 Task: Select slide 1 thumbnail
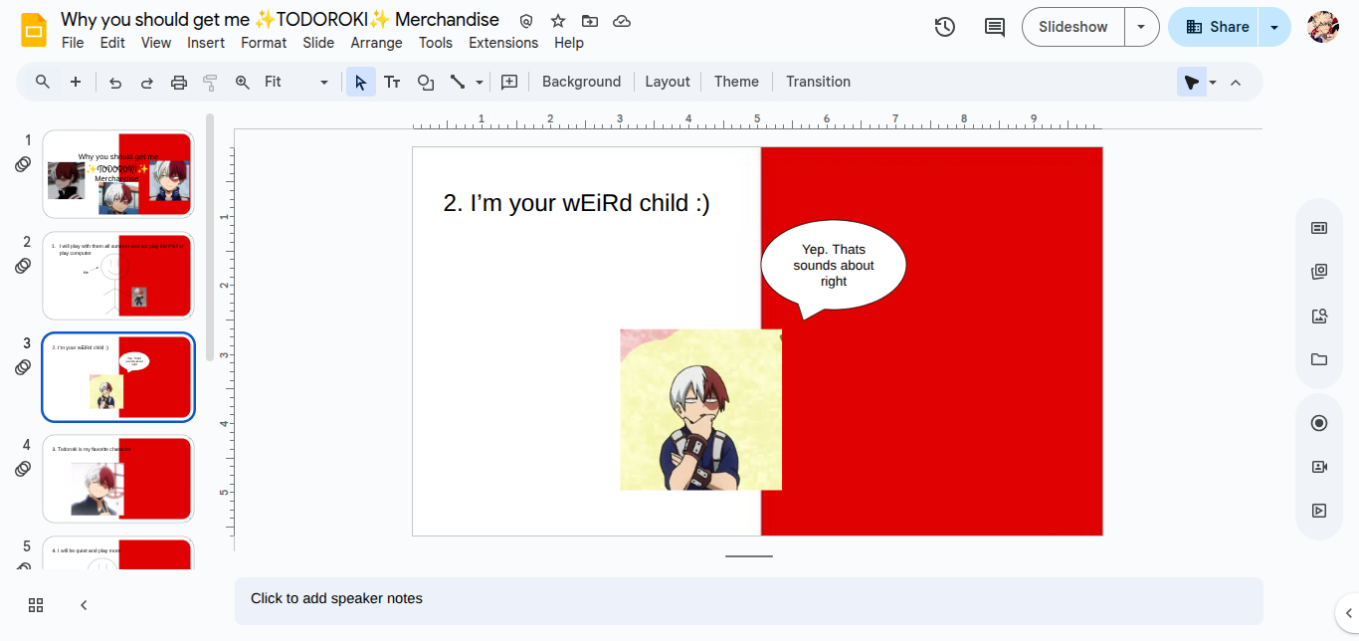click(118, 174)
